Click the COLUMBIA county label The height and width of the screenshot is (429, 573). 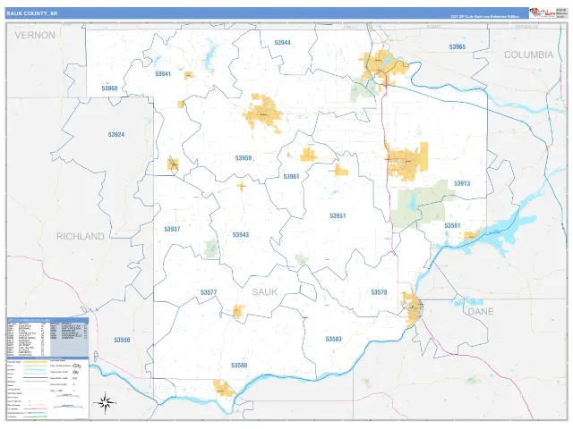point(529,55)
